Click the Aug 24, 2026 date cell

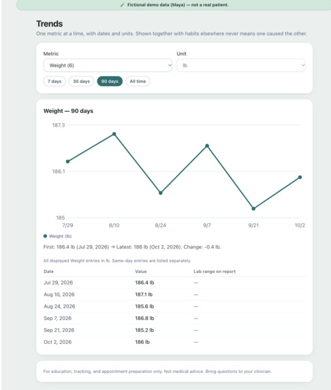[x=59, y=306]
